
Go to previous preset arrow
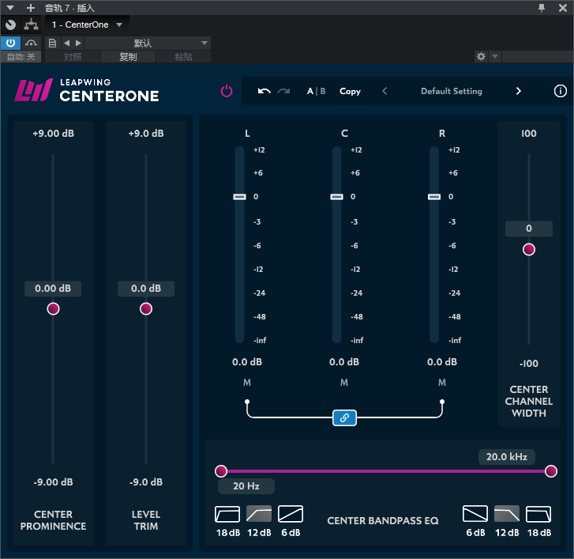coord(385,91)
